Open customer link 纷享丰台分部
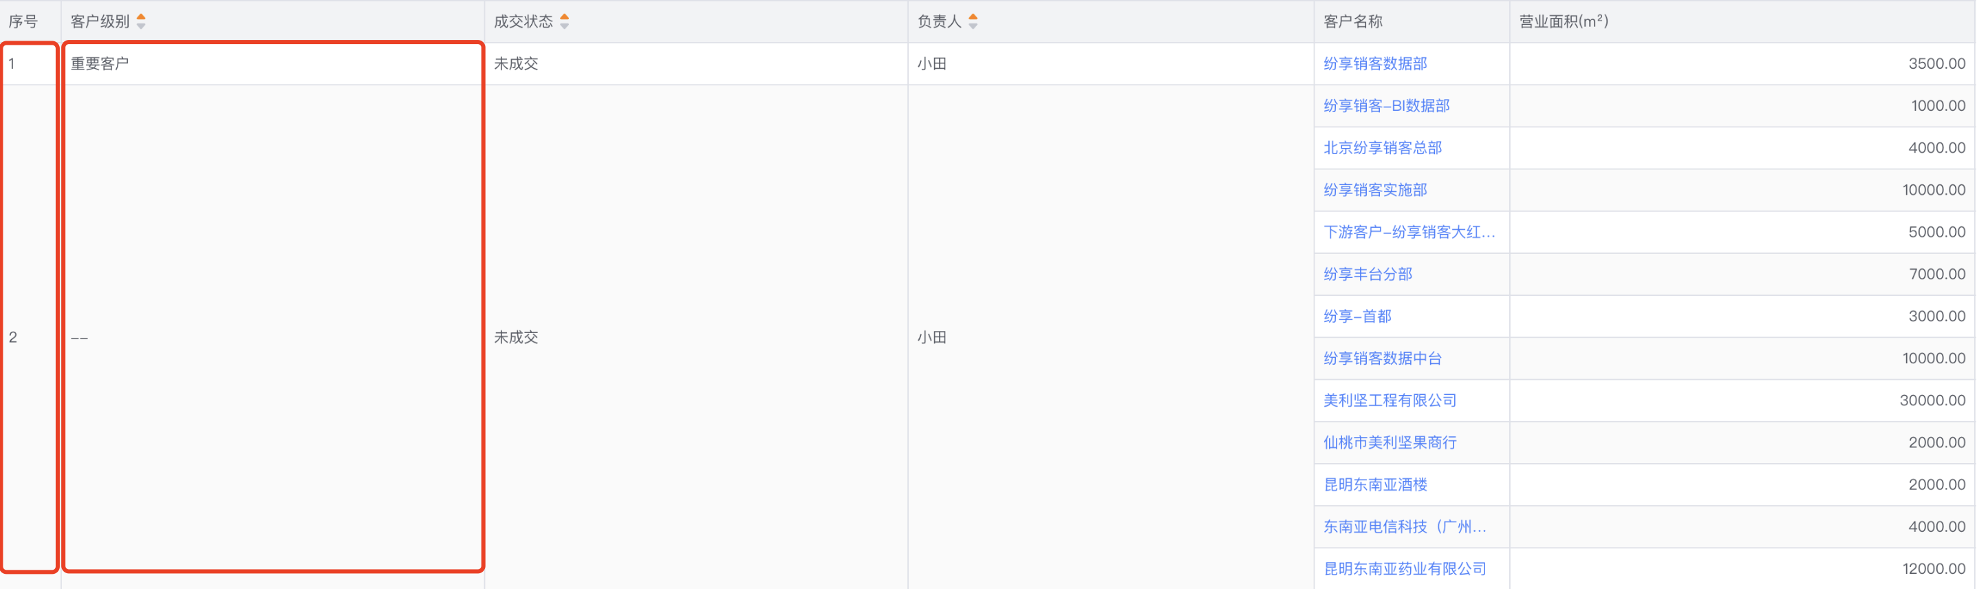1977x589 pixels. [1368, 274]
